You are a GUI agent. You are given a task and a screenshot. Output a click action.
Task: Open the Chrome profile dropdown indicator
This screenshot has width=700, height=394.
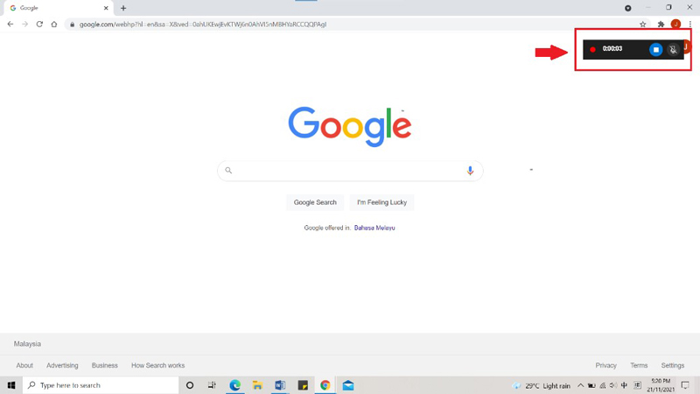[627, 8]
